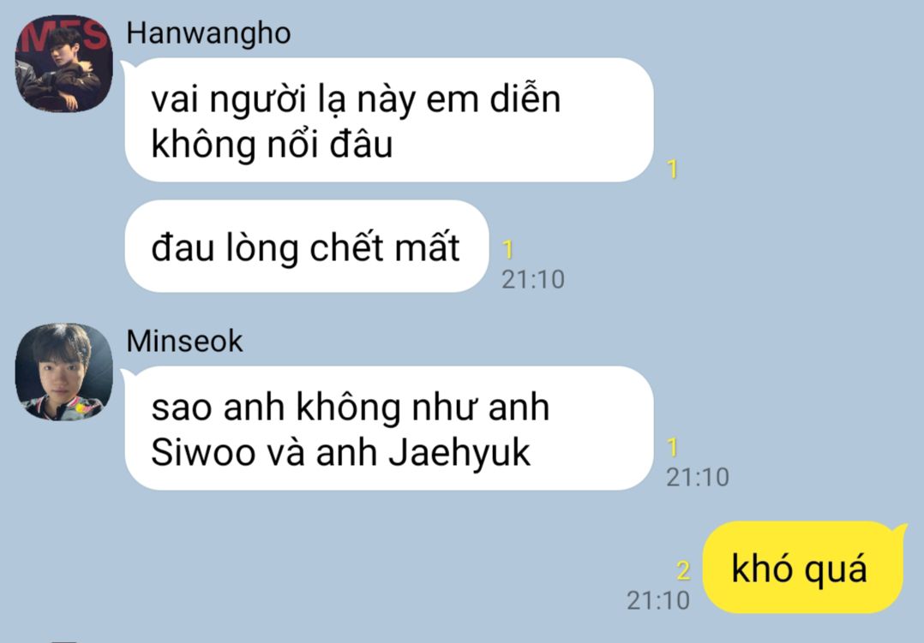Tap 21:10 timestamp beside 'khó quá'
The image size is (924, 643).
click(x=658, y=600)
